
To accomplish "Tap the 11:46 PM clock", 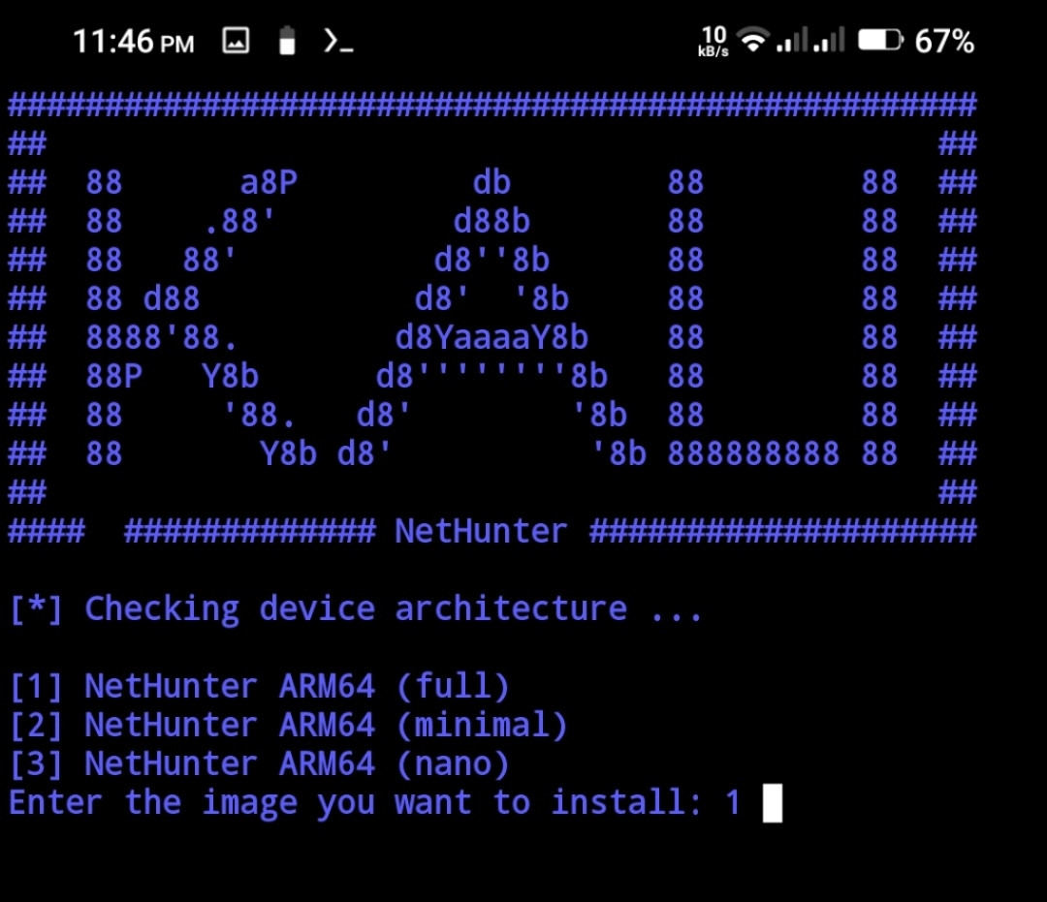I will click(x=134, y=42).
